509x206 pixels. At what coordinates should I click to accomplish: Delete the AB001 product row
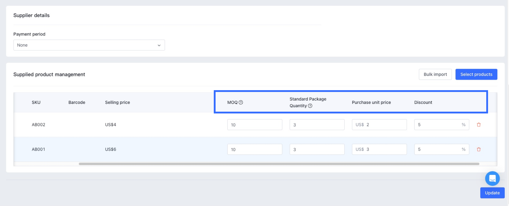[x=478, y=149]
